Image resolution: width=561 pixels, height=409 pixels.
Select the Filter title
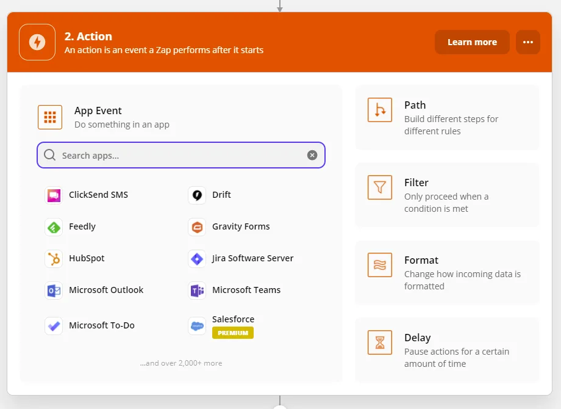(416, 183)
